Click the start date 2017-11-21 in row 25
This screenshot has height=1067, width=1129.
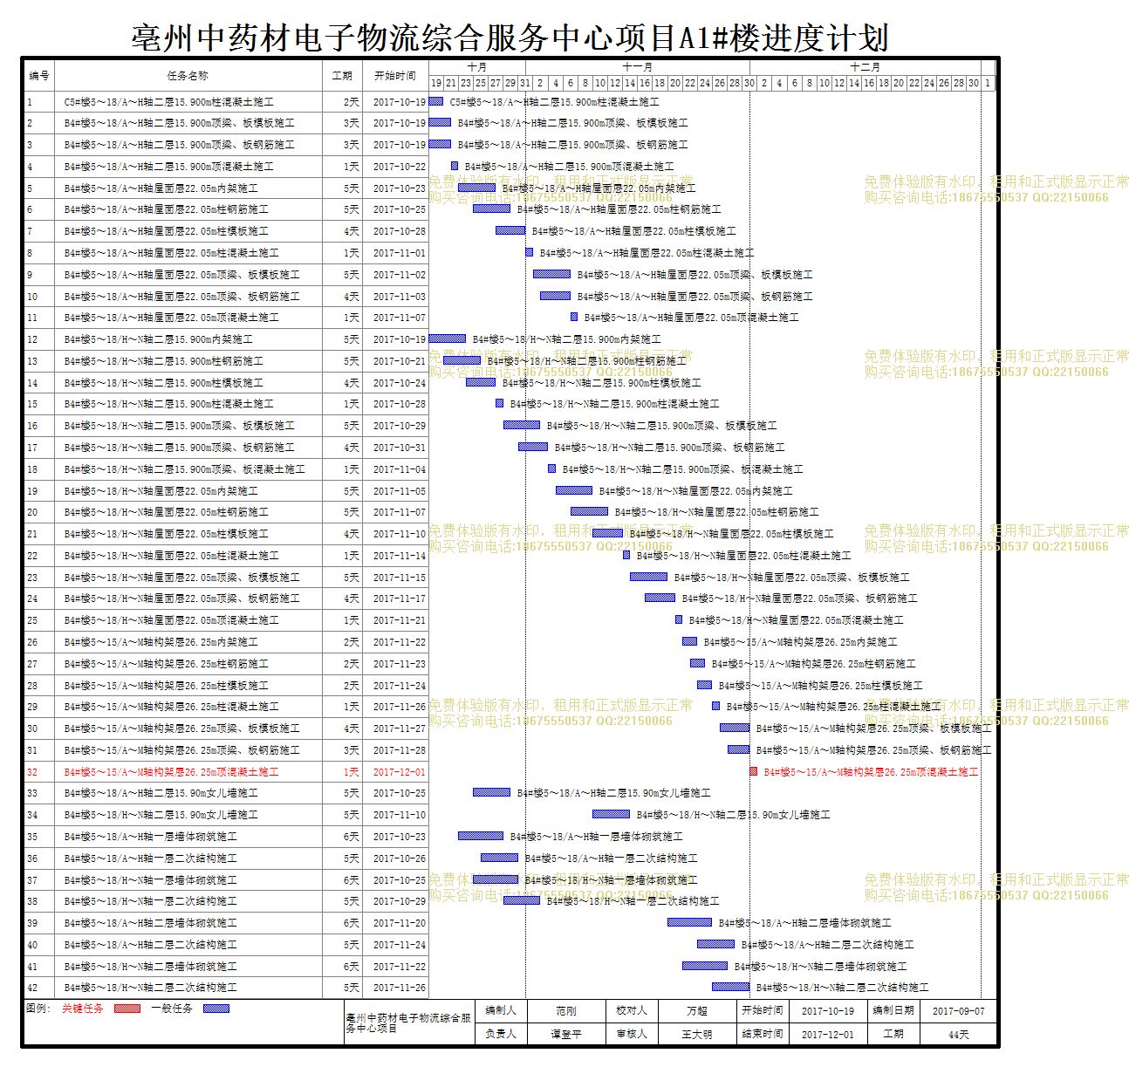click(x=400, y=620)
